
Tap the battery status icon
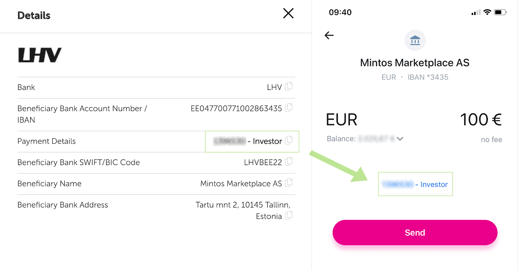(500, 12)
